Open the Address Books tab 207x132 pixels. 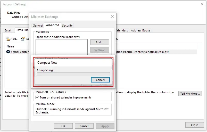click(x=140, y=30)
